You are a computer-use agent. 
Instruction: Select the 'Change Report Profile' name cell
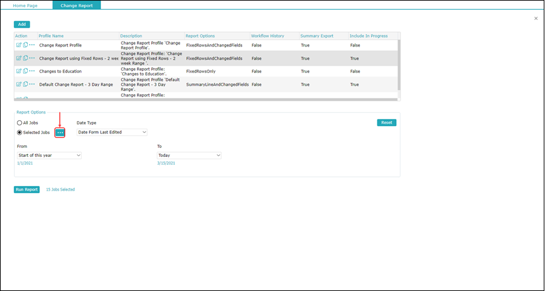click(x=60, y=45)
